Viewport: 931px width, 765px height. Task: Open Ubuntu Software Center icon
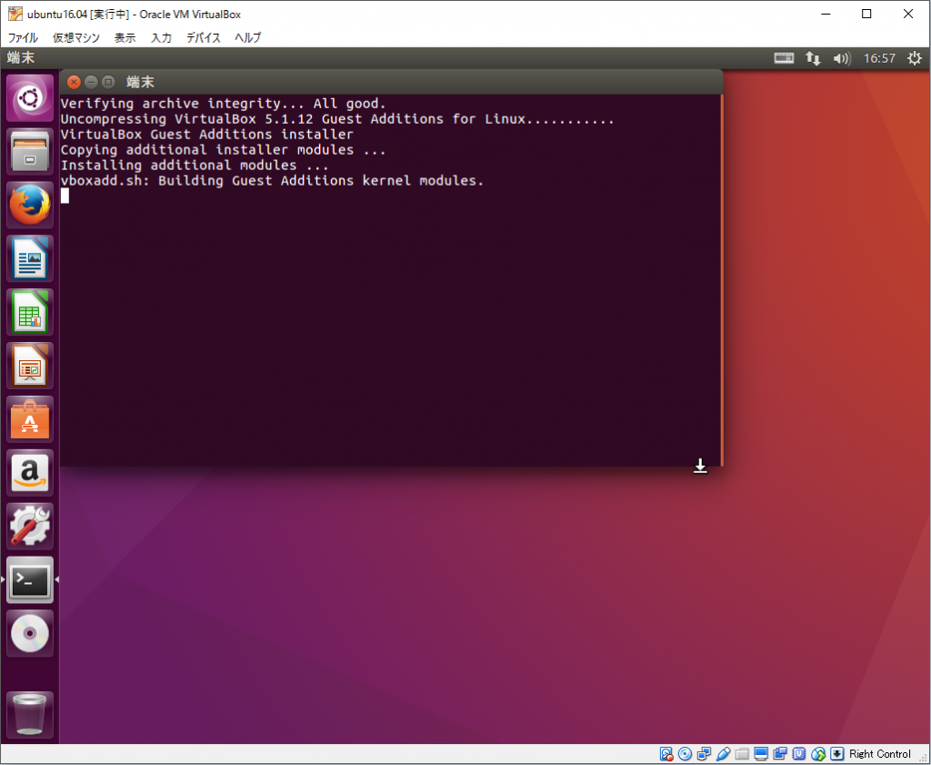click(x=30, y=419)
